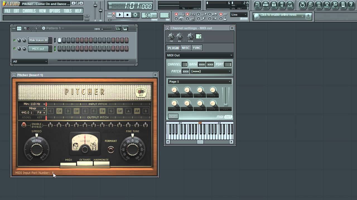
Task: Open the FILE menu
Action: click(x=8, y=11)
